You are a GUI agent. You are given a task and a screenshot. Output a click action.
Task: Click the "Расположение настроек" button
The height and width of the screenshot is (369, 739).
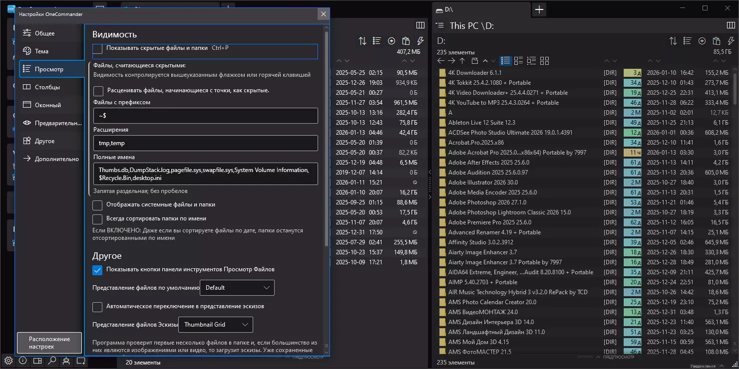click(49, 343)
